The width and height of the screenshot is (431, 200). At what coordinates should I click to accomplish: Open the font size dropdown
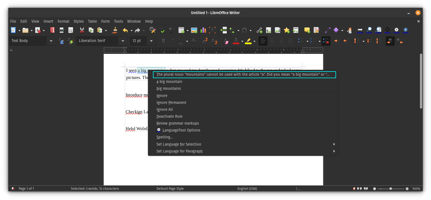[x=151, y=41]
